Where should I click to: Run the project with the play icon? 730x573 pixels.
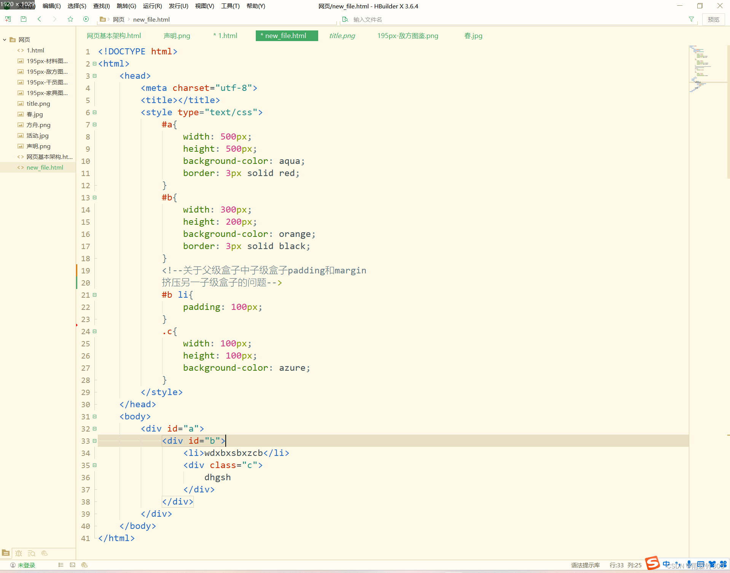pyautogui.click(x=86, y=19)
